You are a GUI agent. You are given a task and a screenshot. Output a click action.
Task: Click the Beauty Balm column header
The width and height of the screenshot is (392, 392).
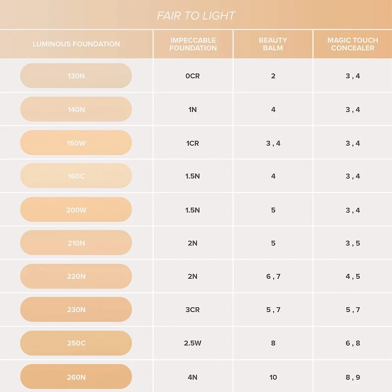point(273,44)
